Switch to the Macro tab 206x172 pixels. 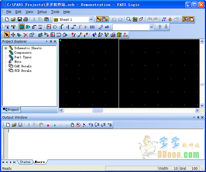[40, 162]
